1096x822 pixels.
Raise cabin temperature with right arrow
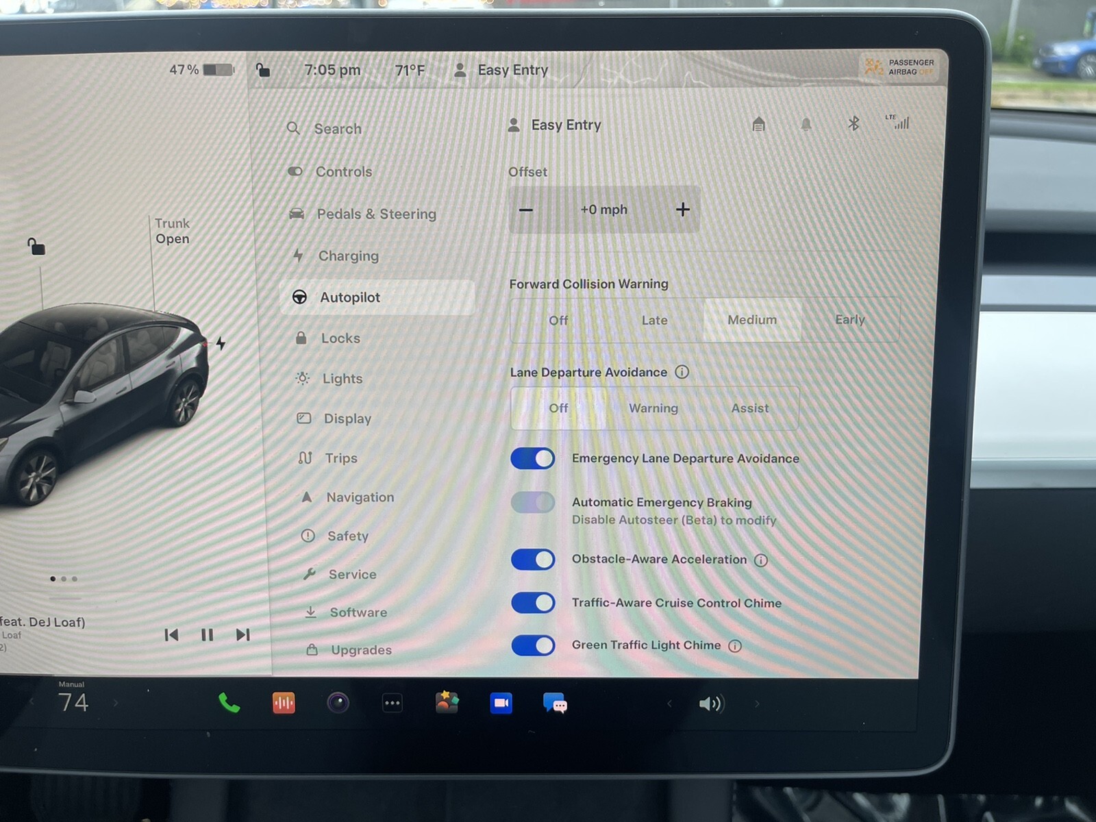point(115,702)
